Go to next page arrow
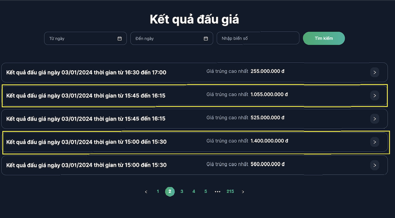Image resolution: width=395 pixels, height=218 pixels. [243, 192]
